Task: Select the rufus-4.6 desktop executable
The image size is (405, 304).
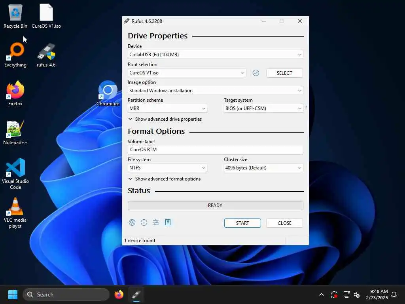Action: (x=46, y=55)
